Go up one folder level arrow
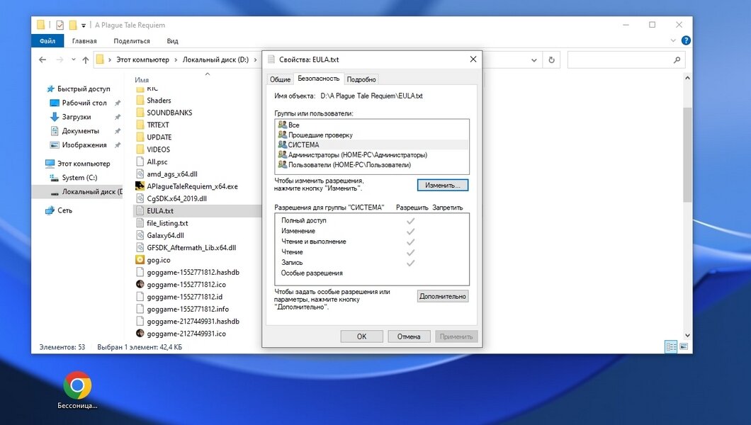This screenshot has height=425, width=751. pos(85,59)
